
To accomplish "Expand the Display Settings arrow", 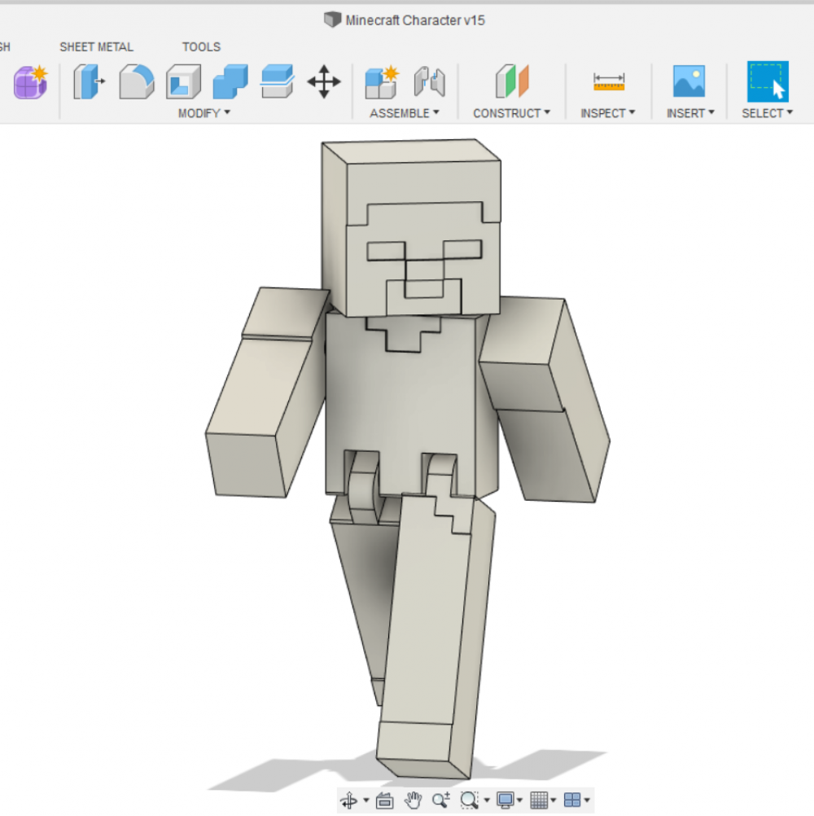I will pyautogui.click(x=519, y=801).
